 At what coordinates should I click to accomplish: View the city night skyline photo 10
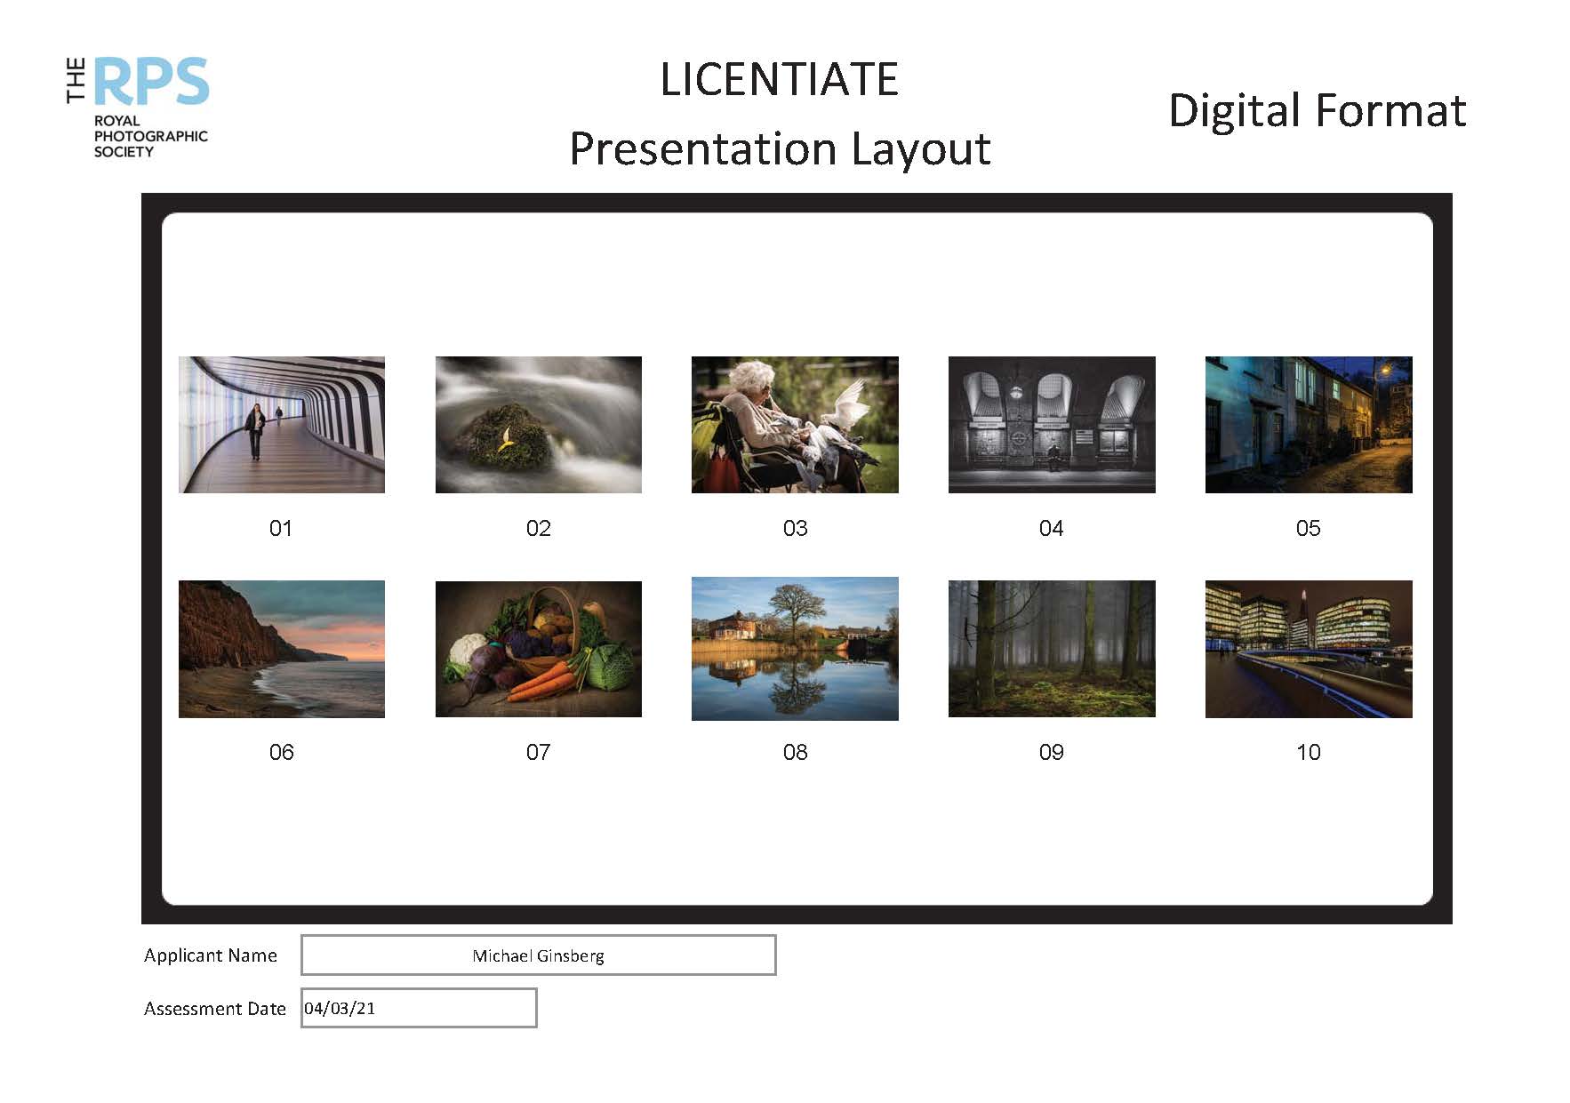pyautogui.click(x=1308, y=649)
